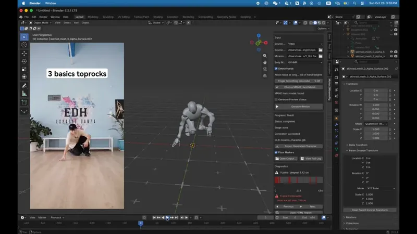Click the Location X value field
Screen dimensions: 417x234
376,90
